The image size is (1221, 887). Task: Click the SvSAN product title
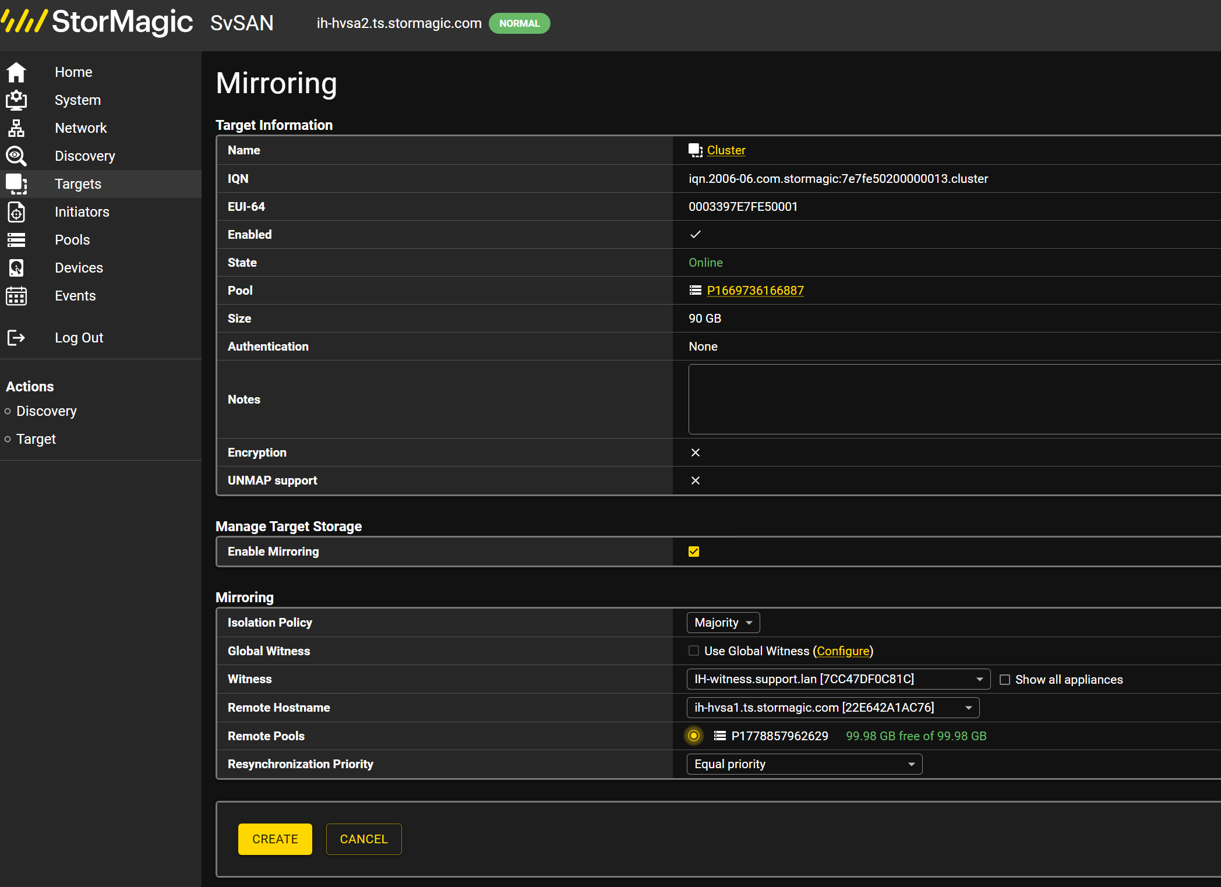[242, 23]
